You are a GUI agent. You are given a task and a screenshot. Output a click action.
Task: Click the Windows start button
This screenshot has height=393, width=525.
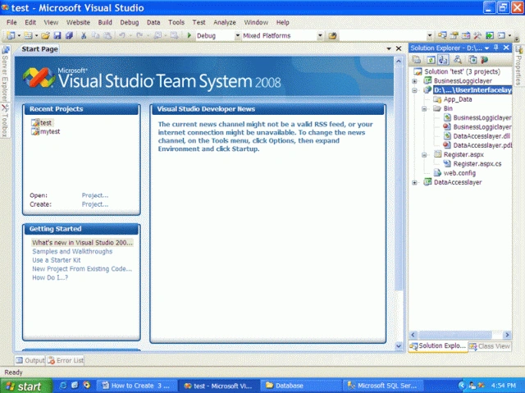(x=26, y=386)
